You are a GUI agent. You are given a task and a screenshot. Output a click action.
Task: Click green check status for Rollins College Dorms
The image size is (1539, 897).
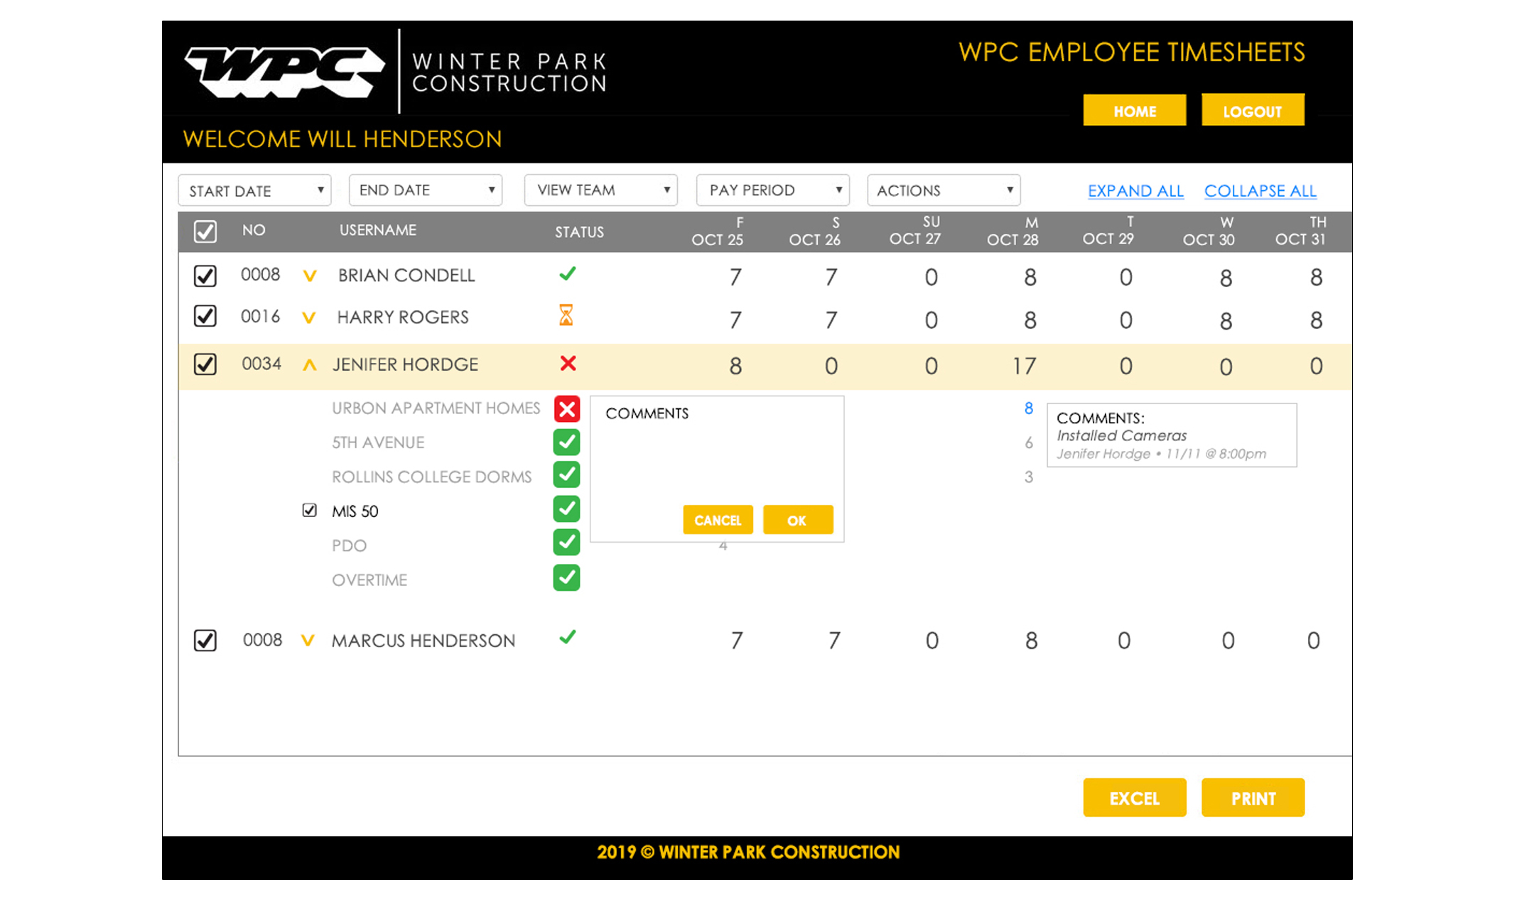(566, 475)
